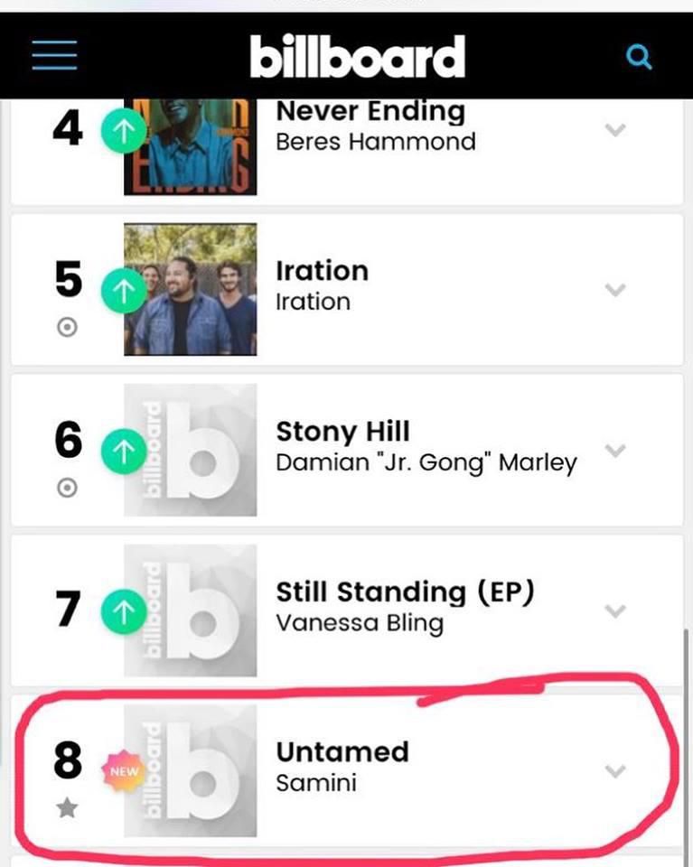Open the hamburger navigation menu

coord(52,54)
